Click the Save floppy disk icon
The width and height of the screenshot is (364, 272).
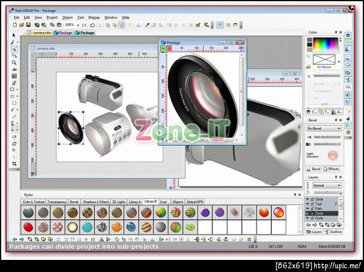click(29, 25)
